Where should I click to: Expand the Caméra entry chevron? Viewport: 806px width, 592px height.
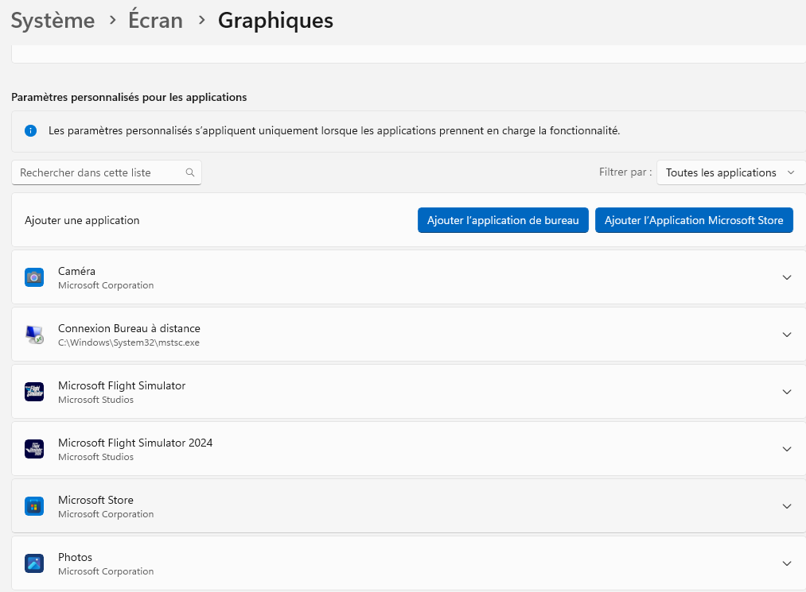coord(787,277)
